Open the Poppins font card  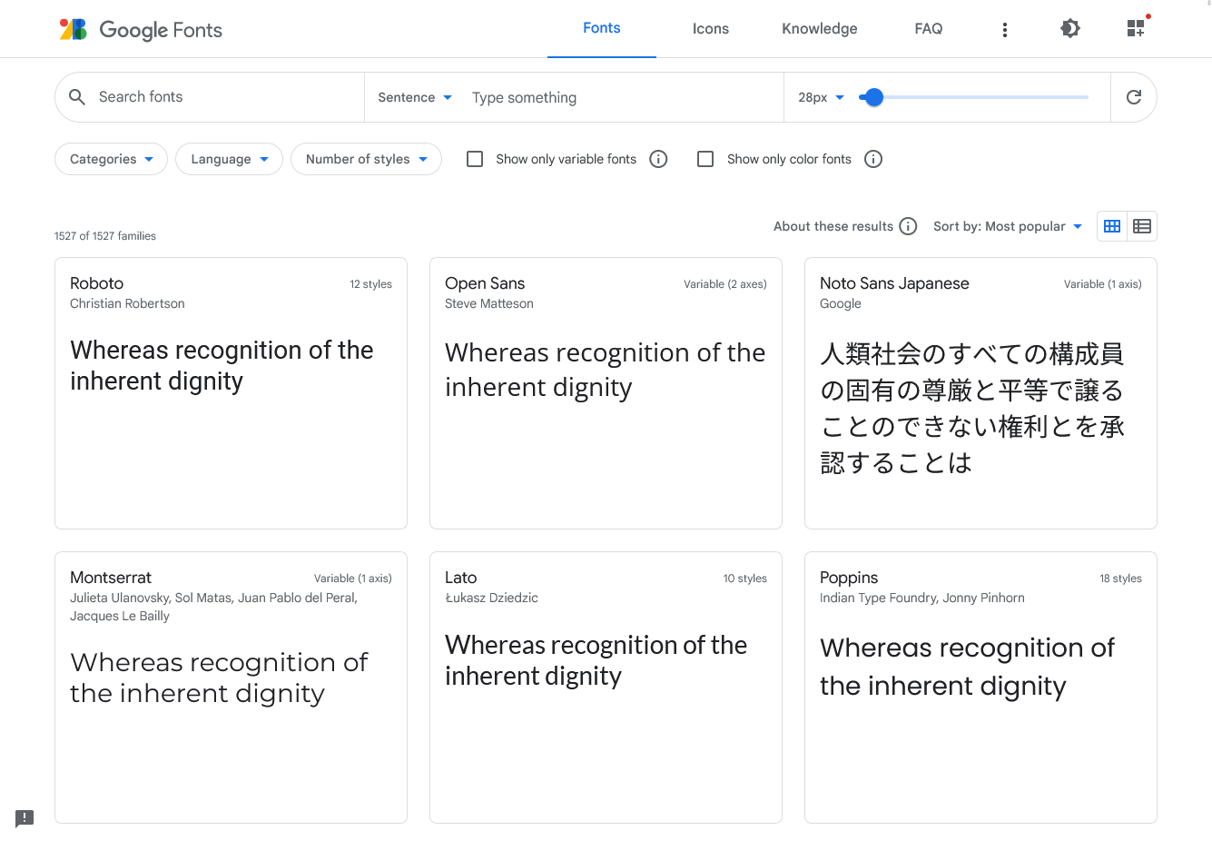tap(980, 688)
